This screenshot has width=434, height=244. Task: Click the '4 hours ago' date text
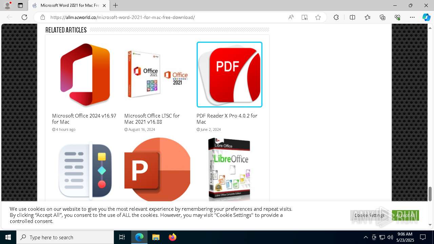point(66,129)
